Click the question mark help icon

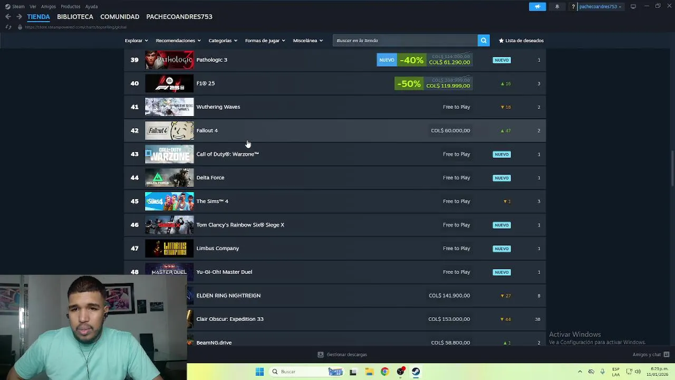(573, 6)
